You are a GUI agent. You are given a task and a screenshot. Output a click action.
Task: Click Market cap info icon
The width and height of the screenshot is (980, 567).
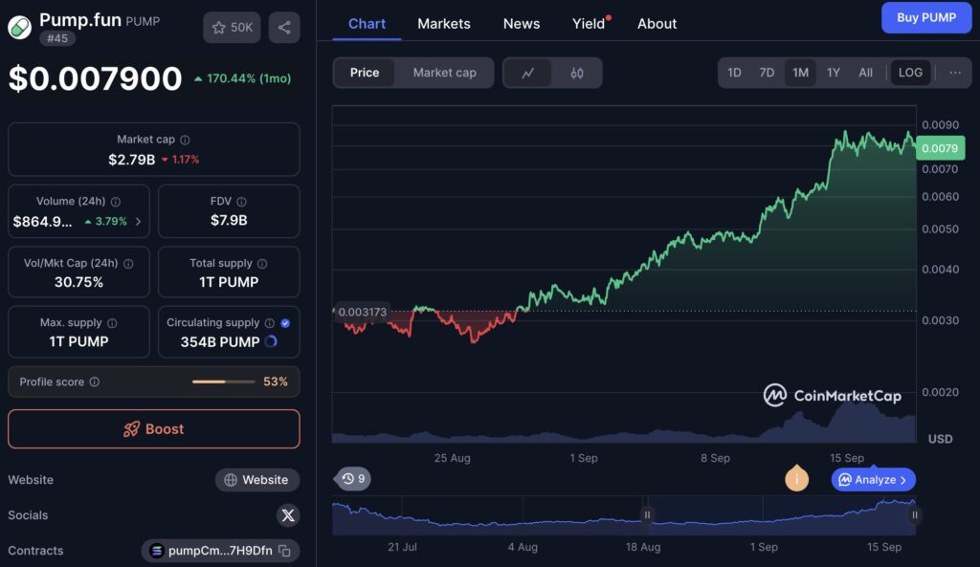(185, 140)
